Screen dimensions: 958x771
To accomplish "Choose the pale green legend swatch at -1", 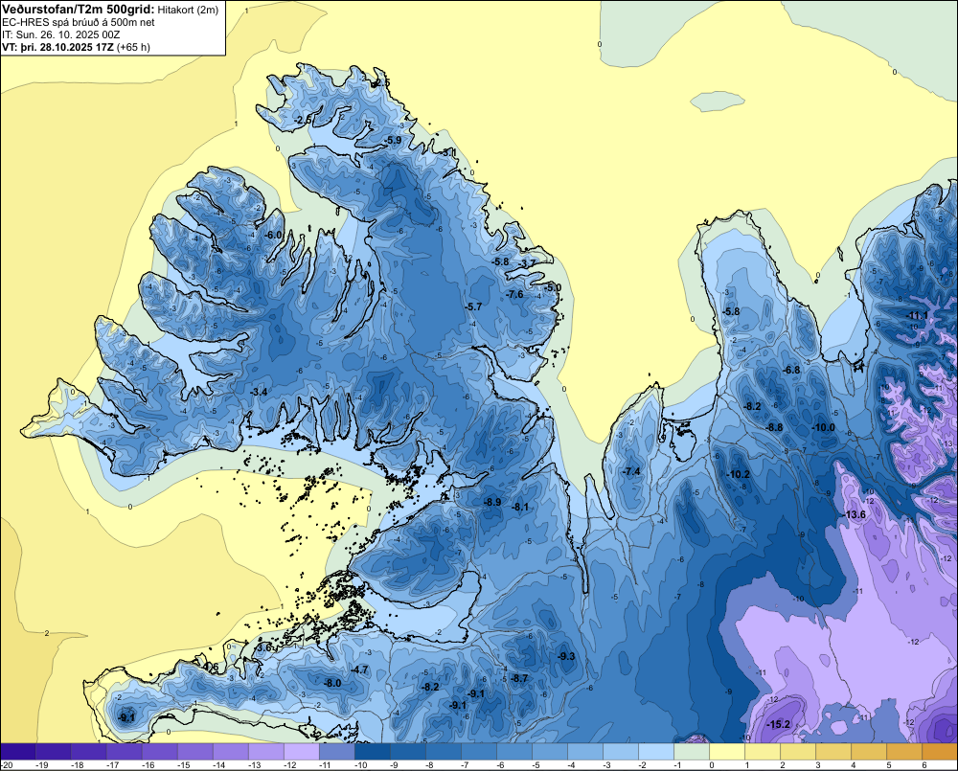I will point(691,752).
